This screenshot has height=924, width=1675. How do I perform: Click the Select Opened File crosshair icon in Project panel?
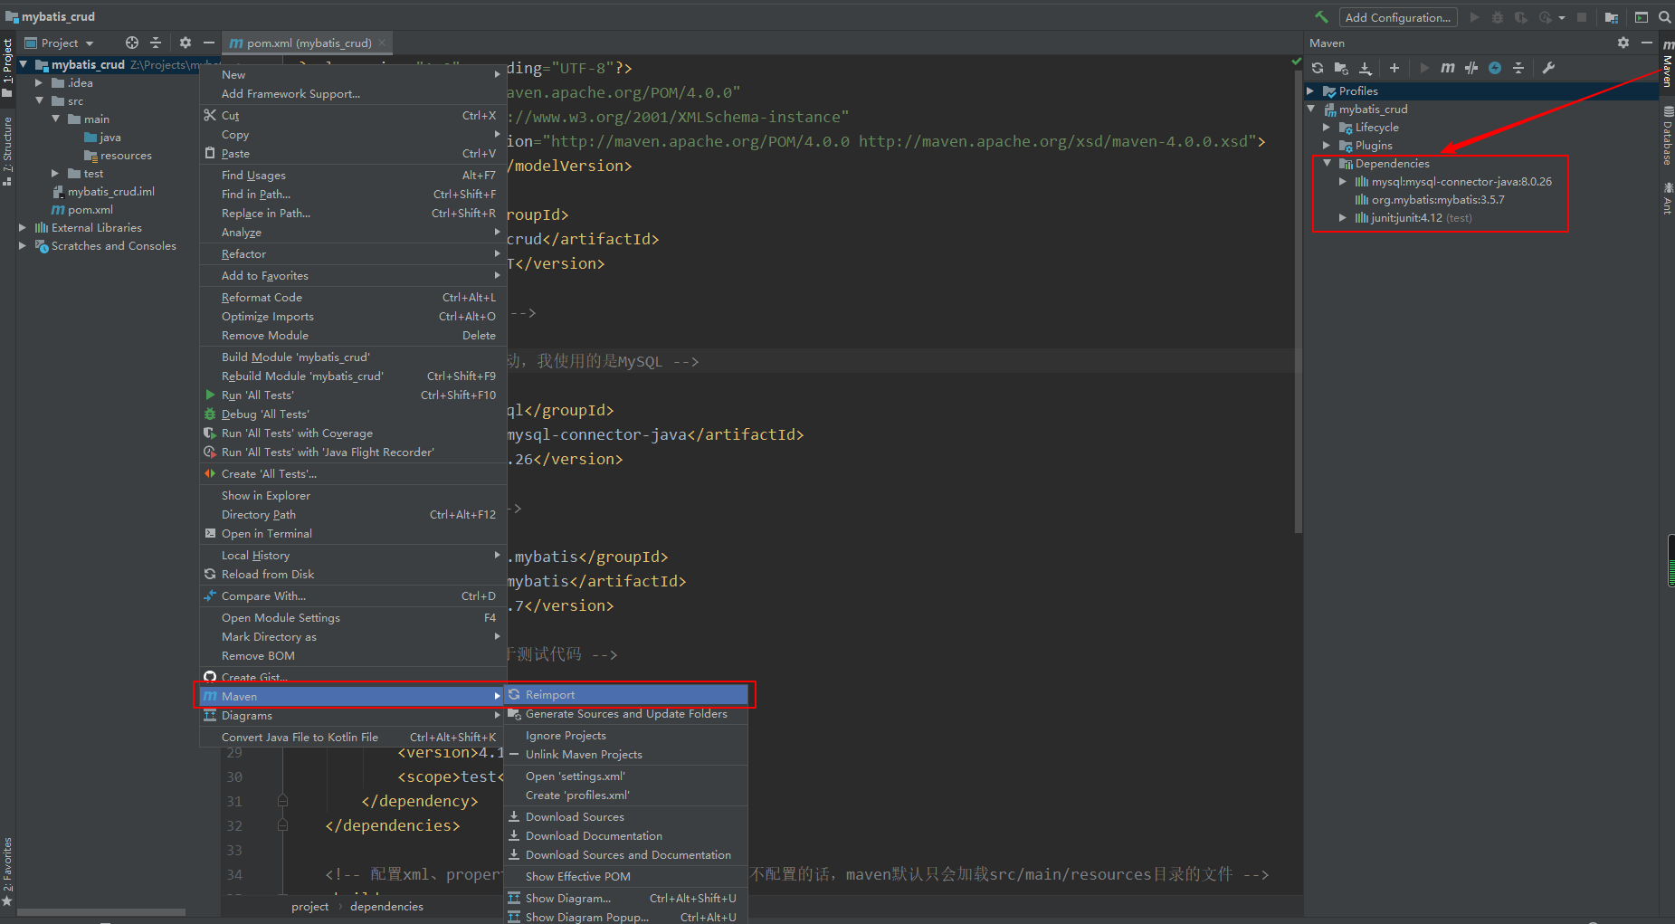point(132,43)
